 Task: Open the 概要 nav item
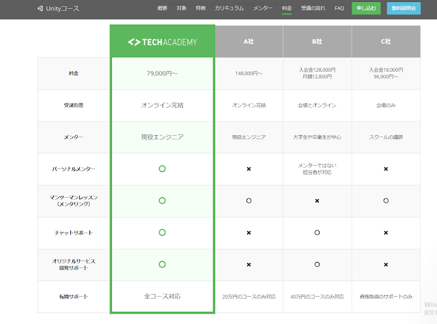[162, 8]
